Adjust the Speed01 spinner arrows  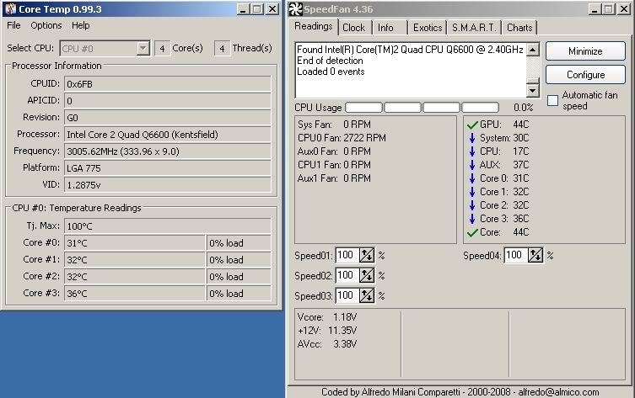pyautogui.click(x=367, y=255)
